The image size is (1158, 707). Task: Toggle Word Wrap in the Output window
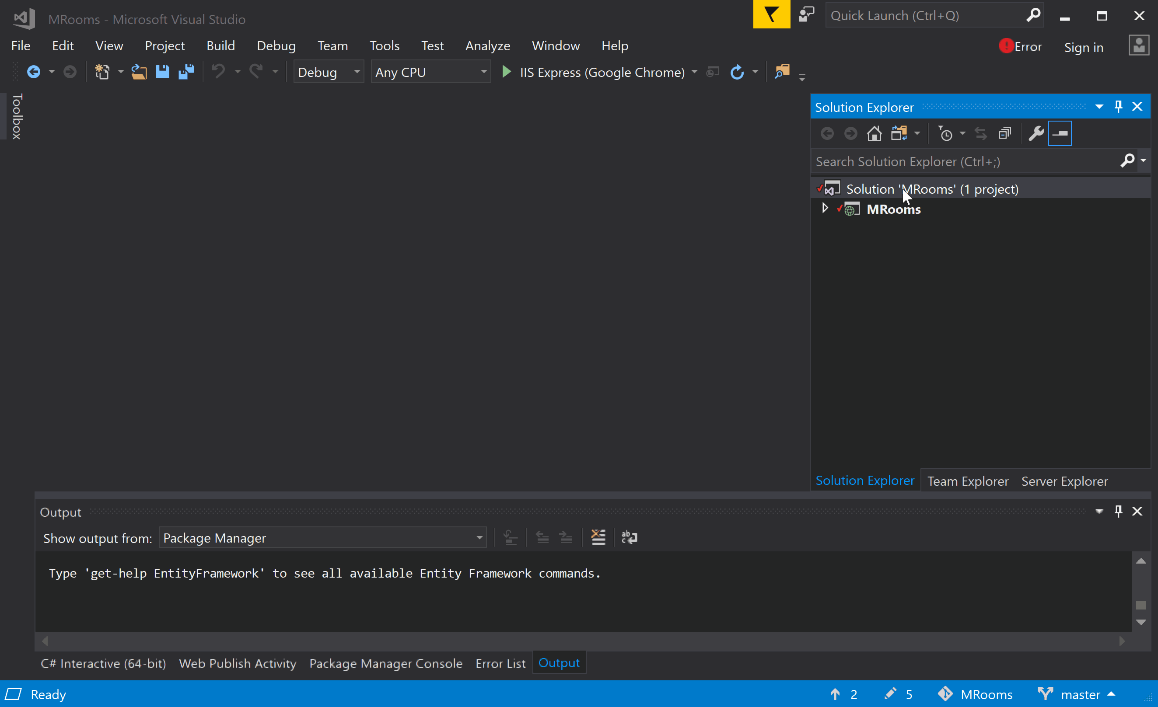629,537
